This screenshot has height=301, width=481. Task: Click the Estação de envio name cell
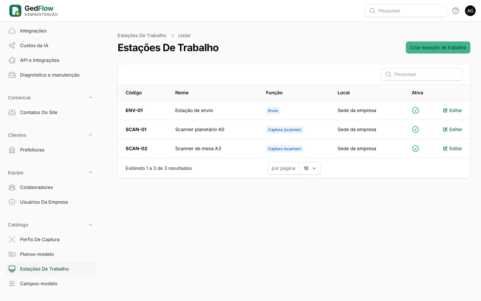[x=194, y=110]
